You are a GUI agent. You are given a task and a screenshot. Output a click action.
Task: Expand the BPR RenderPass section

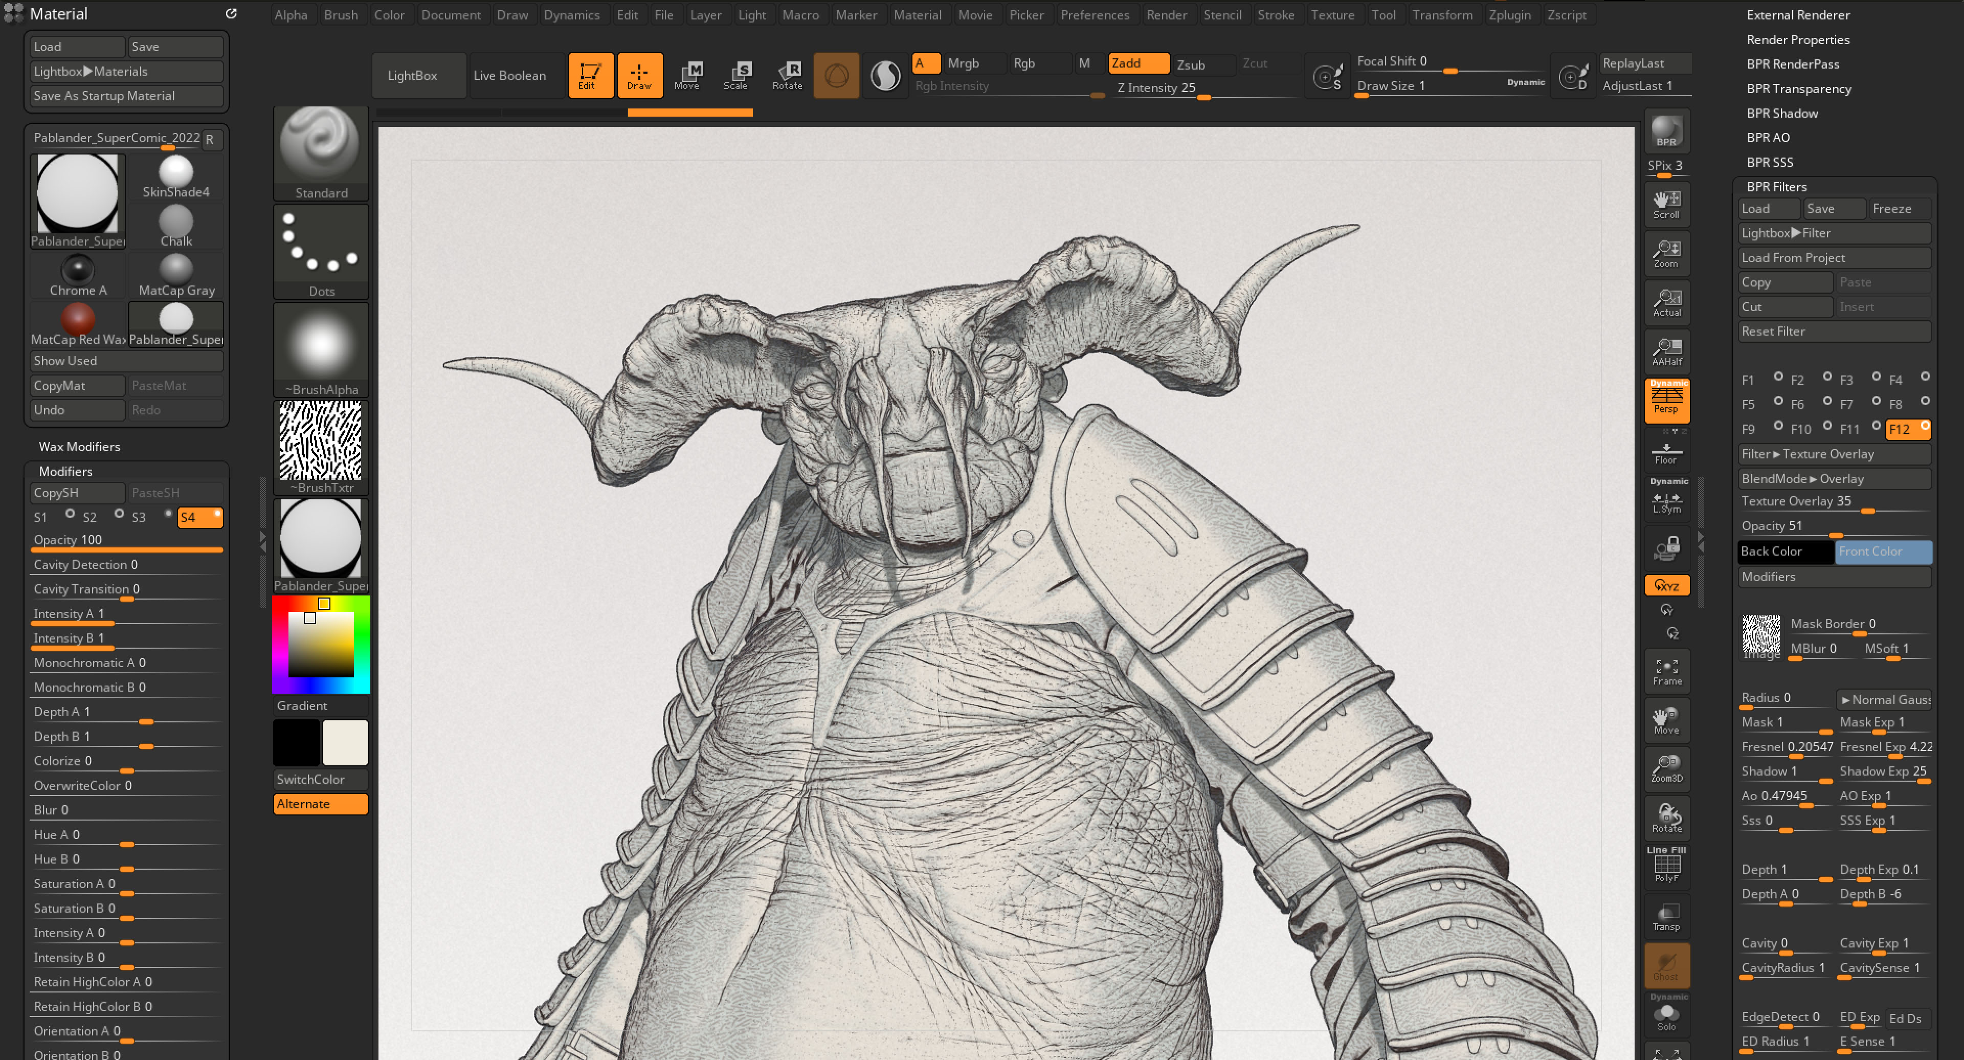tap(1793, 64)
